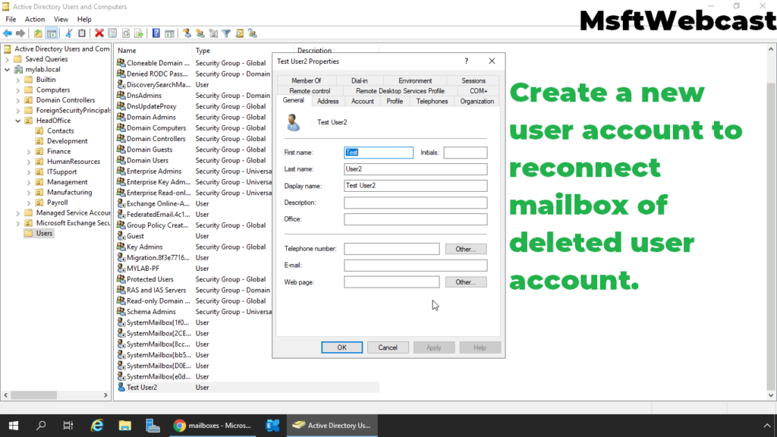Expand the Finance OU
Screen dimensions: 777x437
coord(29,152)
